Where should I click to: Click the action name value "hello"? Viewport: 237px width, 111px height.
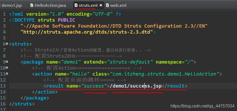click(x=80, y=74)
